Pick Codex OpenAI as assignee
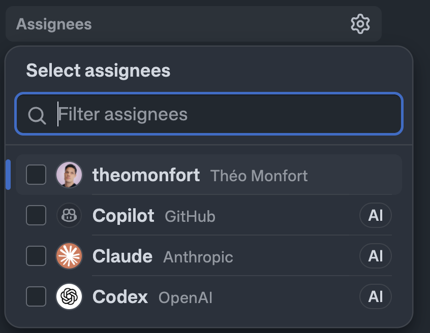This screenshot has width=430, height=333. tap(209, 296)
